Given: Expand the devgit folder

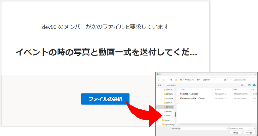Looking at the screenshot, I should 160,120.
